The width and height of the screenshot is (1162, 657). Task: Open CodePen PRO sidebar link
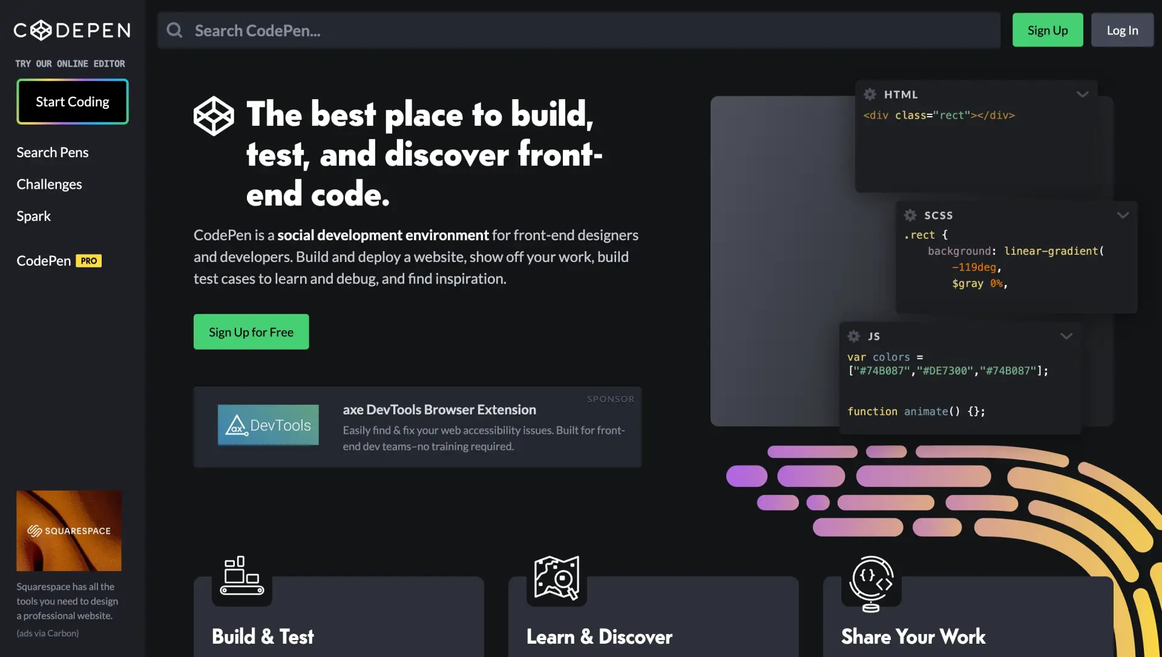pyautogui.click(x=59, y=261)
